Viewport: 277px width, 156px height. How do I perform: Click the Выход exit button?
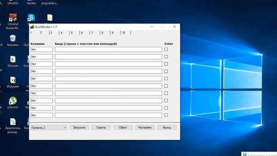tap(167, 127)
